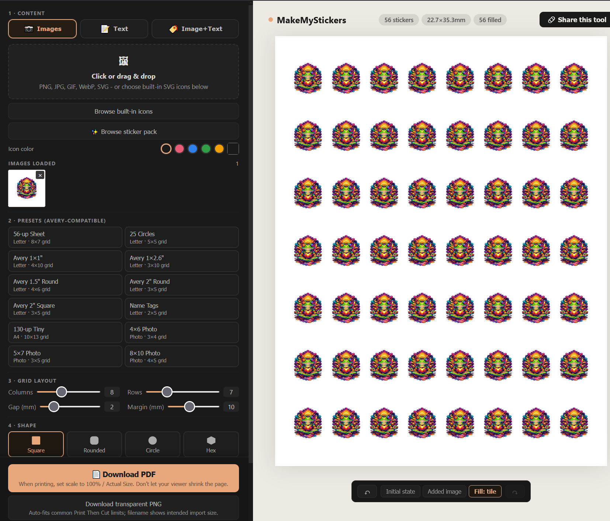
Task: Select the Square sticker shape
Action: (36, 444)
